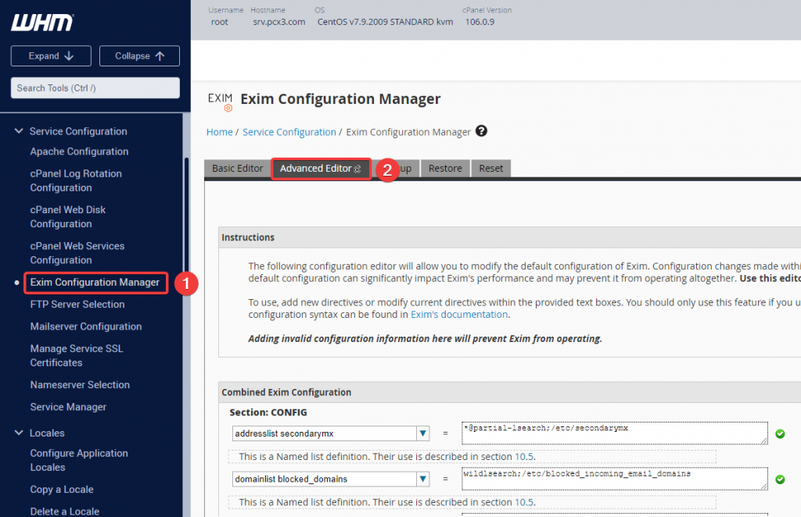The width and height of the screenshot is (801, 517).
Task: Click the Combined Exim Configuration header
Action: point(510,391)
